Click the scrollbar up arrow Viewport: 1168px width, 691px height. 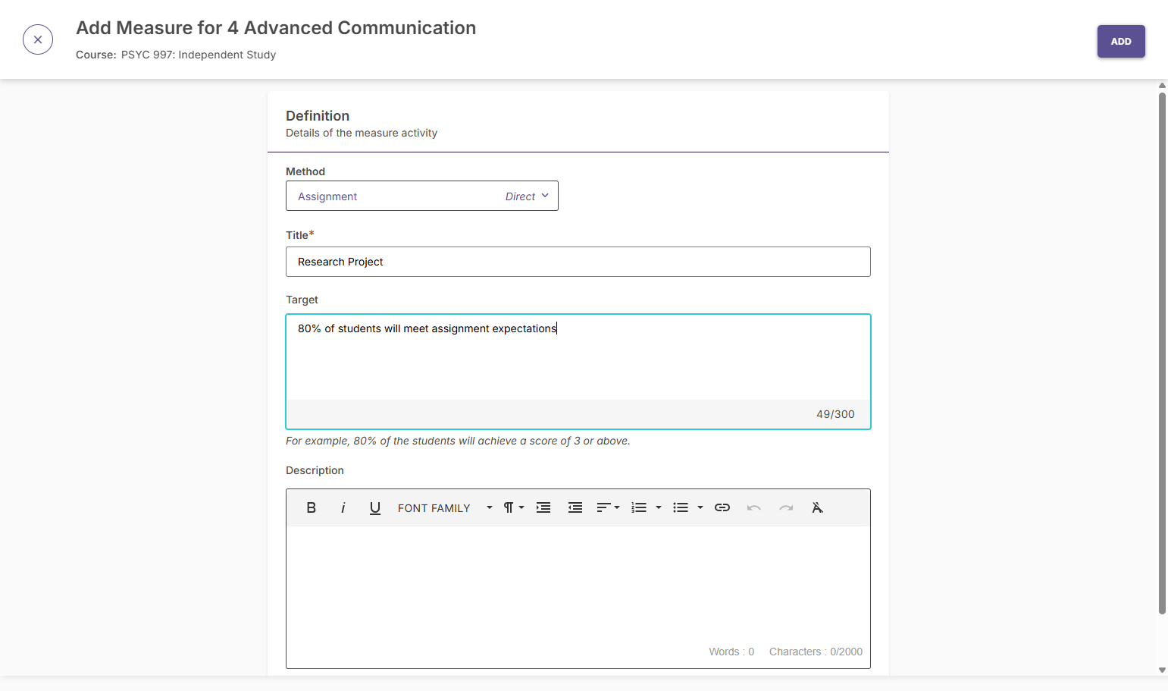click(1162, 85)
